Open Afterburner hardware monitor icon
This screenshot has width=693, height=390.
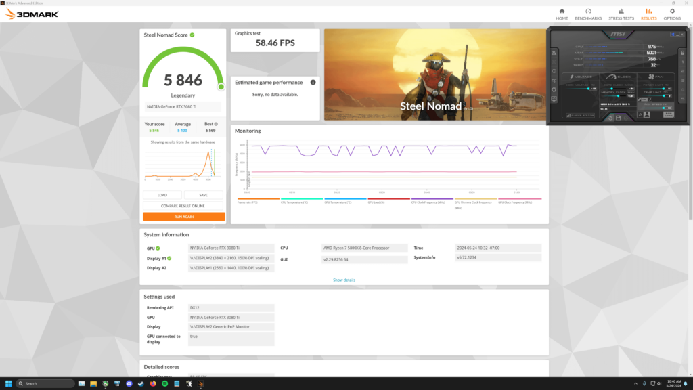[x=554, y=99]
